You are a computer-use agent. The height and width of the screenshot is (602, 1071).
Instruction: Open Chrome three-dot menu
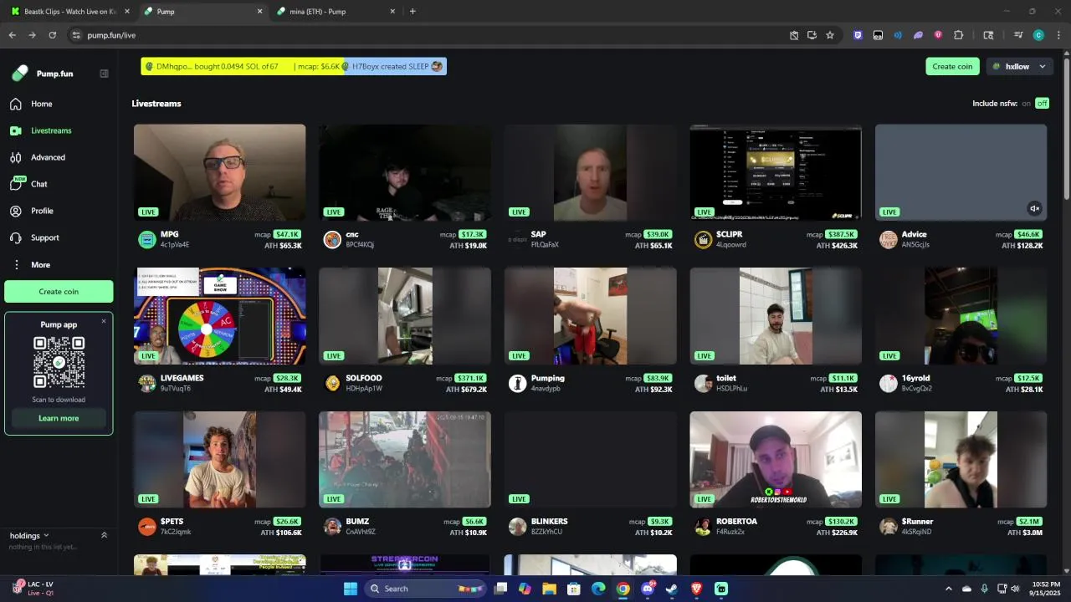1058,35
